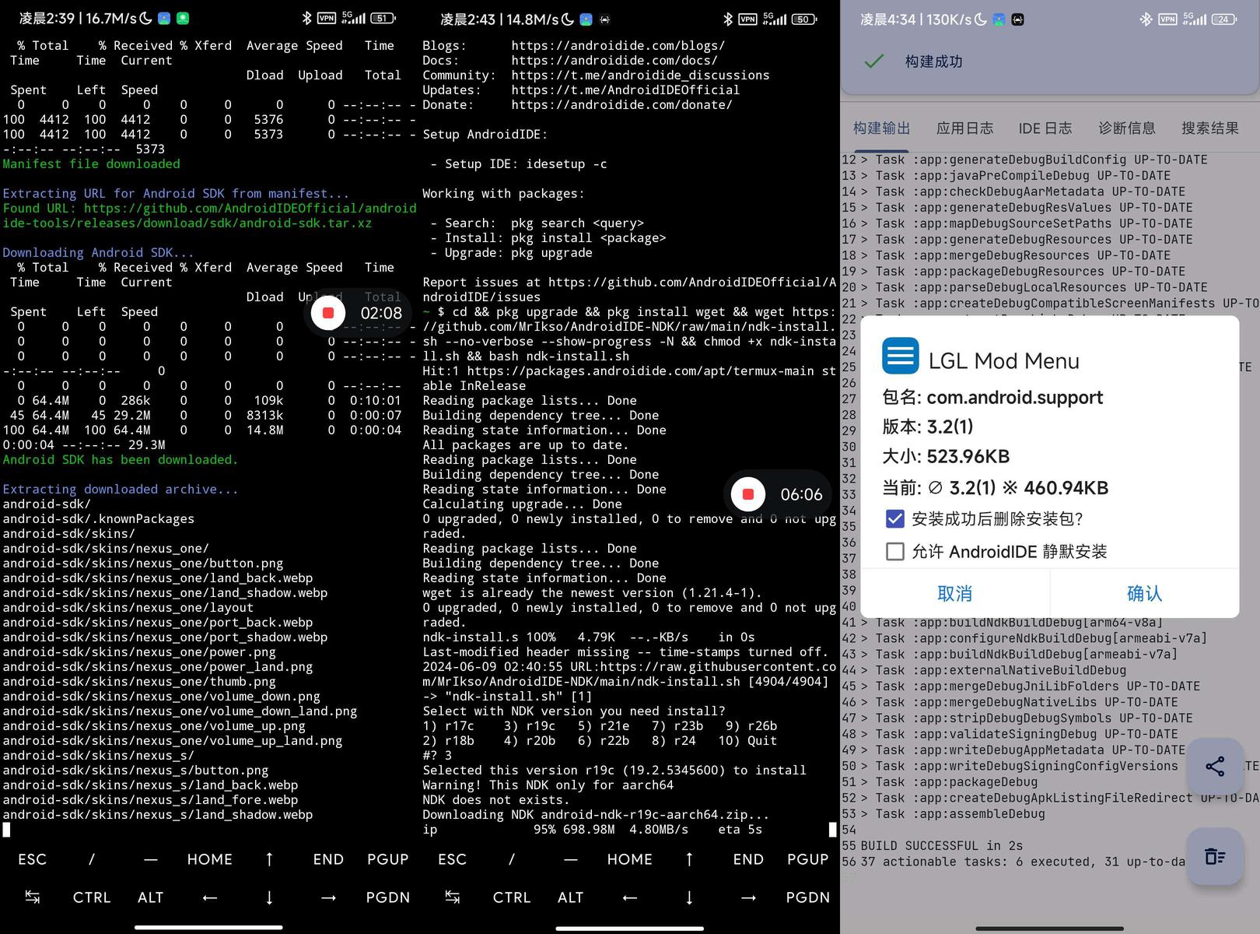Tap the down arrow key in middle terminal
The width and height of the screenshot is (1260, 934).
[x=689, y=897]
